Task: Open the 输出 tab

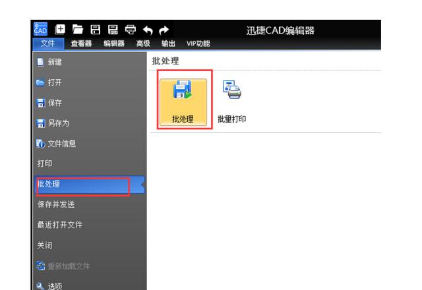Action: (169, 43)
